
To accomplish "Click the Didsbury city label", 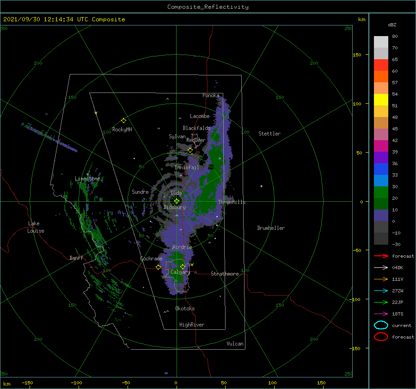I will [x=174, y=207].
